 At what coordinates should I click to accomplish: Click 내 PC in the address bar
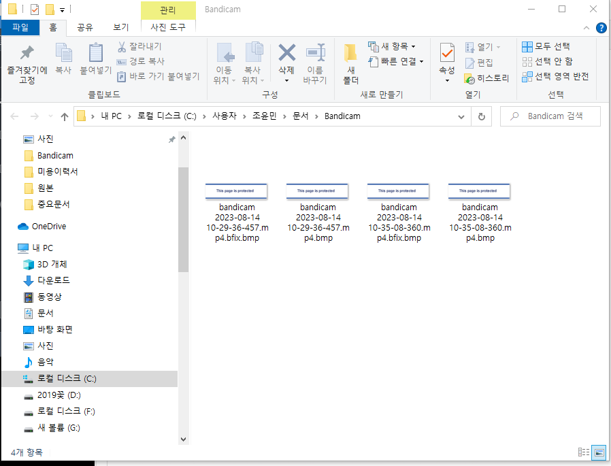[112, 116]
